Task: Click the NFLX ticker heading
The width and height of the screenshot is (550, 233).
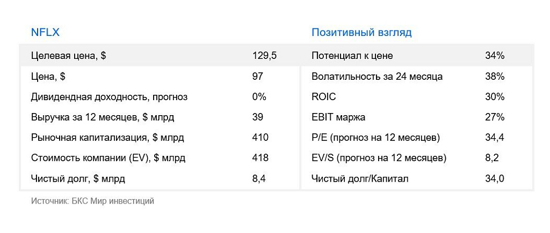Action: (45, 33)
